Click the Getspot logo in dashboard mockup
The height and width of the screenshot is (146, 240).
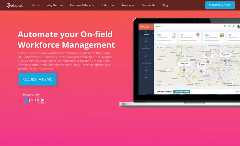(x=145, y=26)
